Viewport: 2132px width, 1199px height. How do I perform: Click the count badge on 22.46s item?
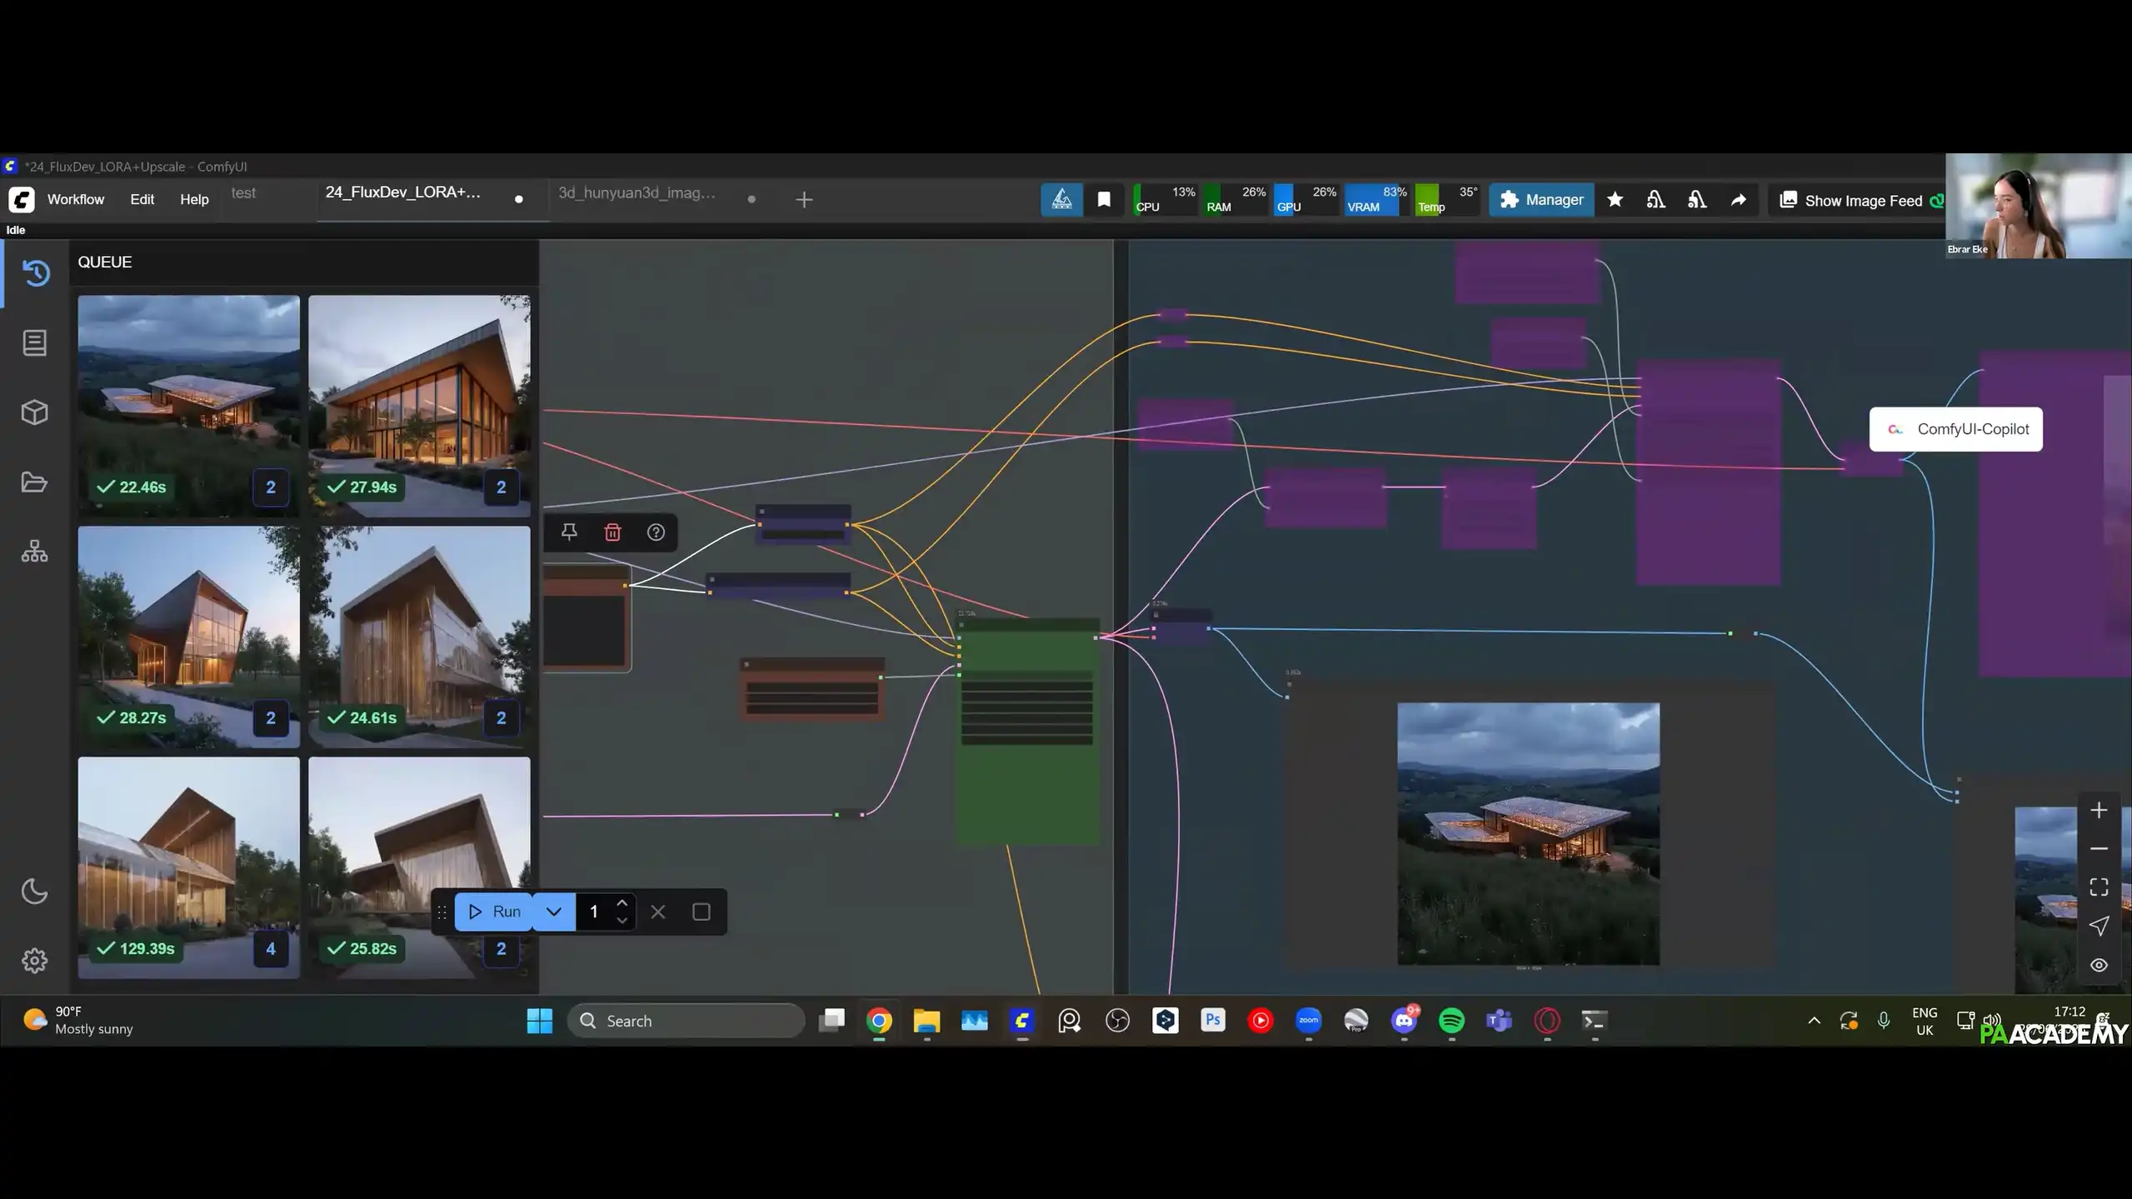tap(271, 487)
